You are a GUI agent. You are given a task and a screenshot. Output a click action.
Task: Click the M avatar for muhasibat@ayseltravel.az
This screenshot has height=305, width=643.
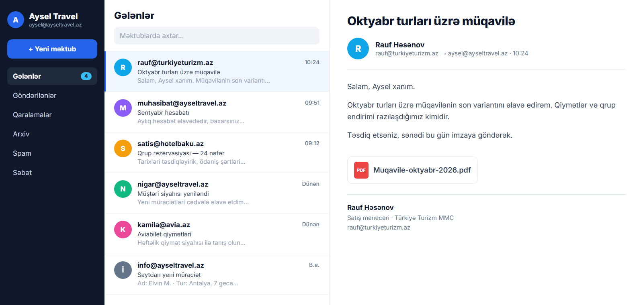click(x=123, y=108)
